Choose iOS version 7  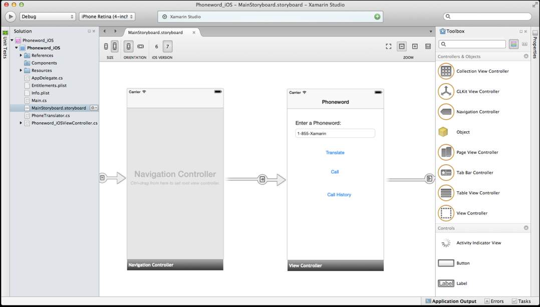pos(168,47)
